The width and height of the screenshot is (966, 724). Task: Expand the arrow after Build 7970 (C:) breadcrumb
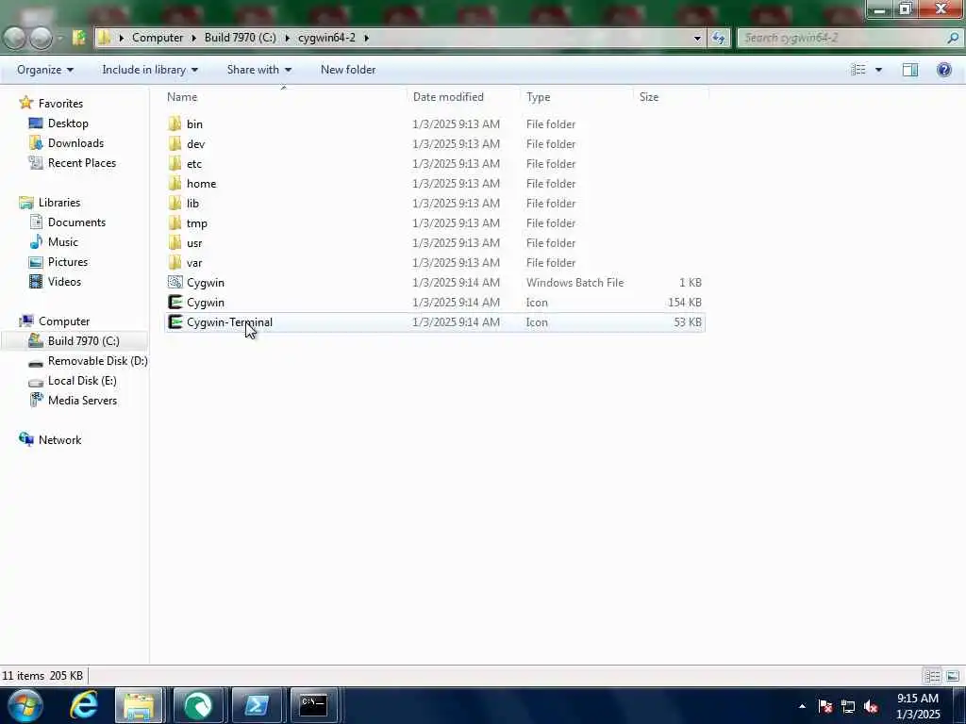[x=287, y=38]
